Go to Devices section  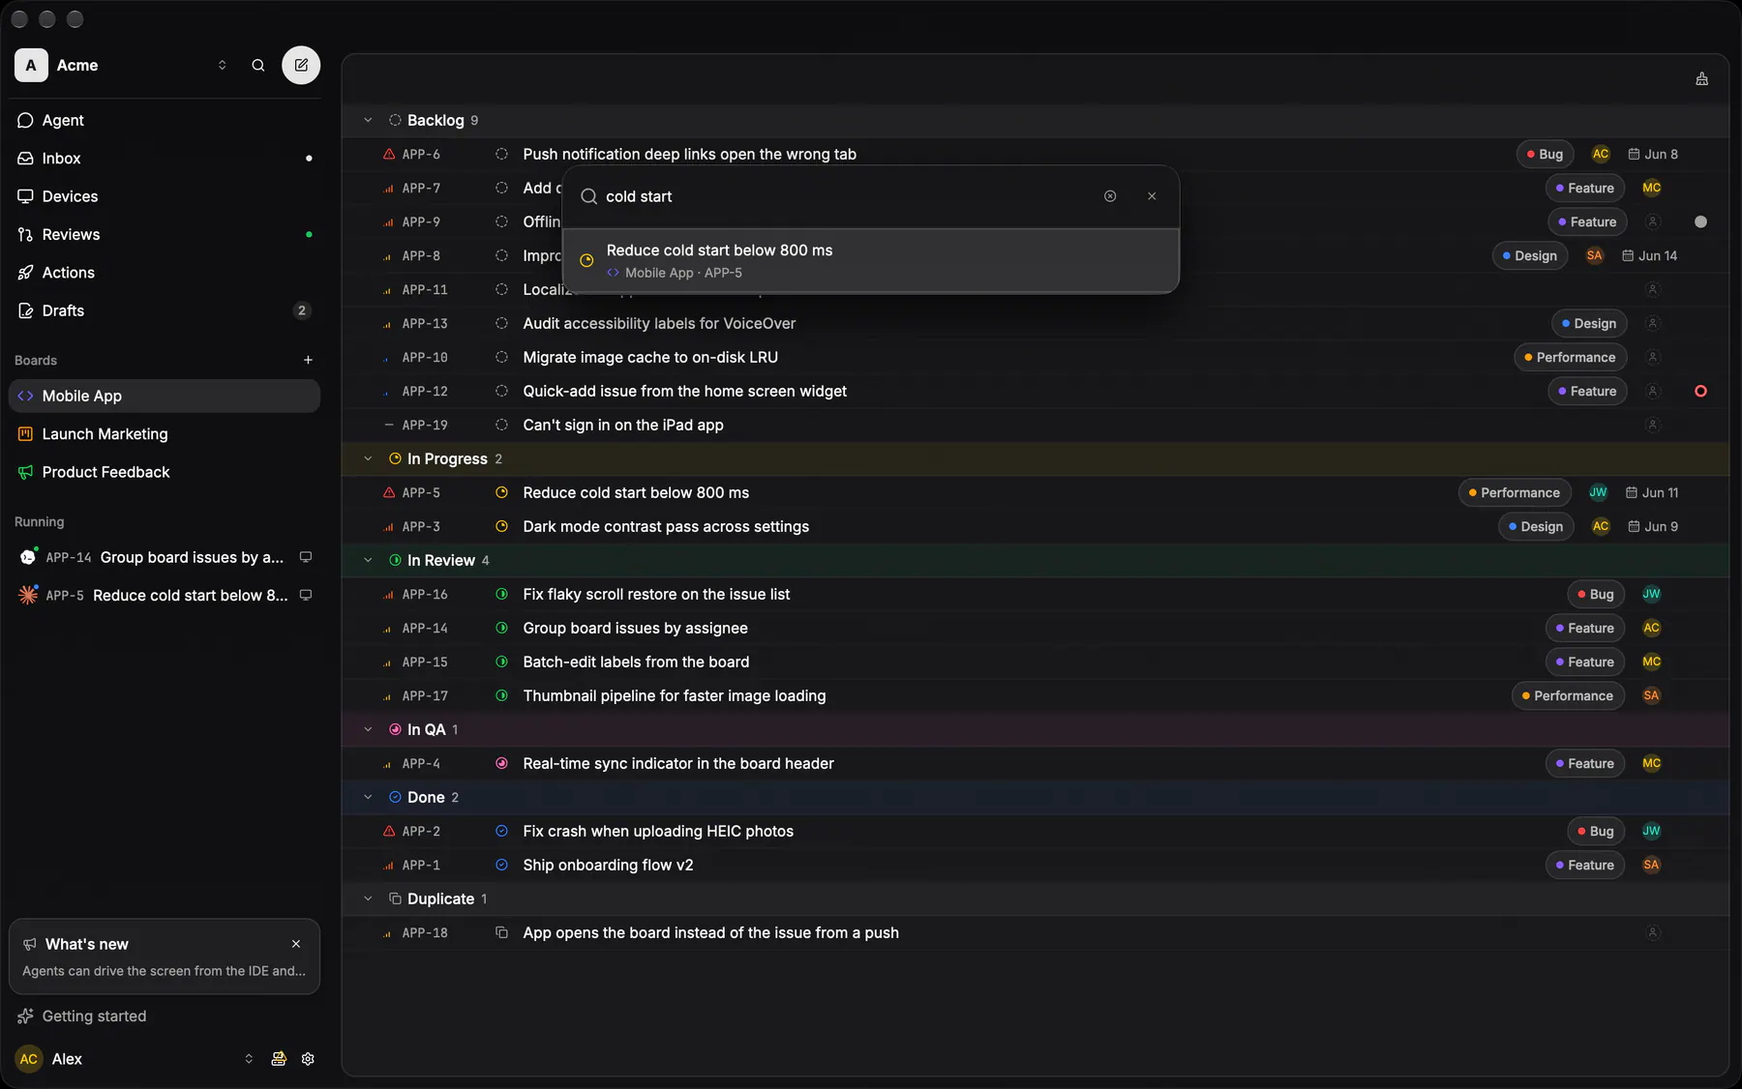click(165, 196)
